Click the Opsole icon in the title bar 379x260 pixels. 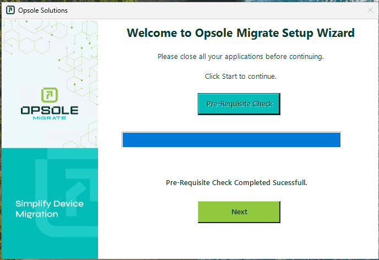point(9,10)
